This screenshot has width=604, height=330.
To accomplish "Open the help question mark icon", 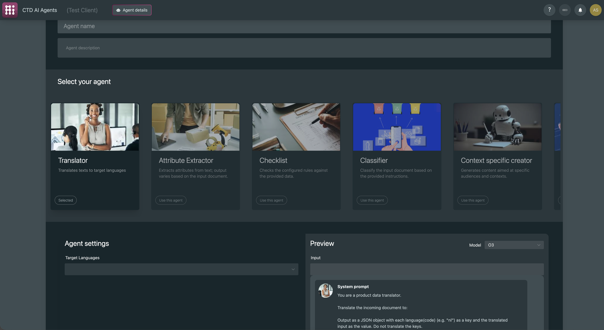I will [549, 10].
